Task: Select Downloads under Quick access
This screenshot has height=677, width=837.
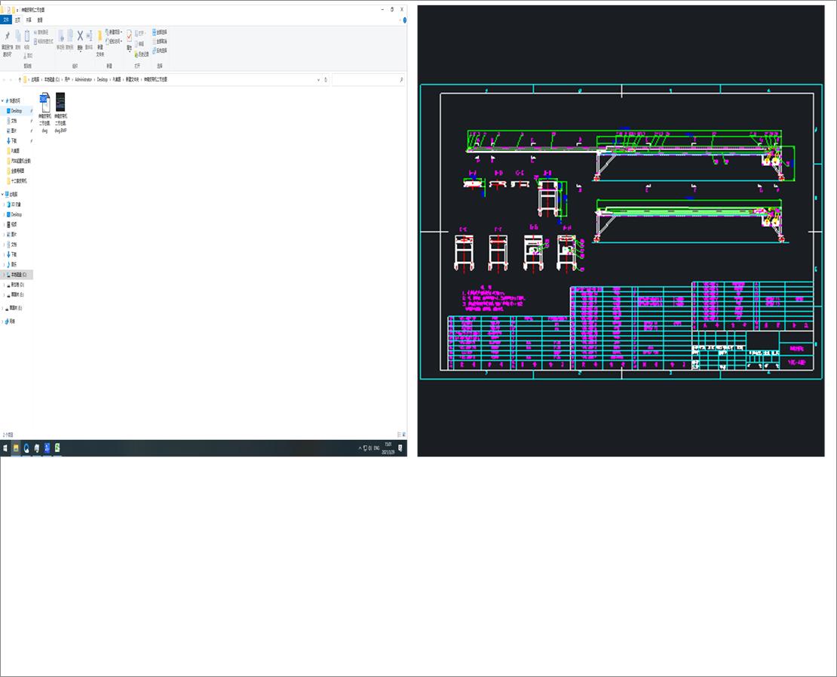Action: coord(14,140)
